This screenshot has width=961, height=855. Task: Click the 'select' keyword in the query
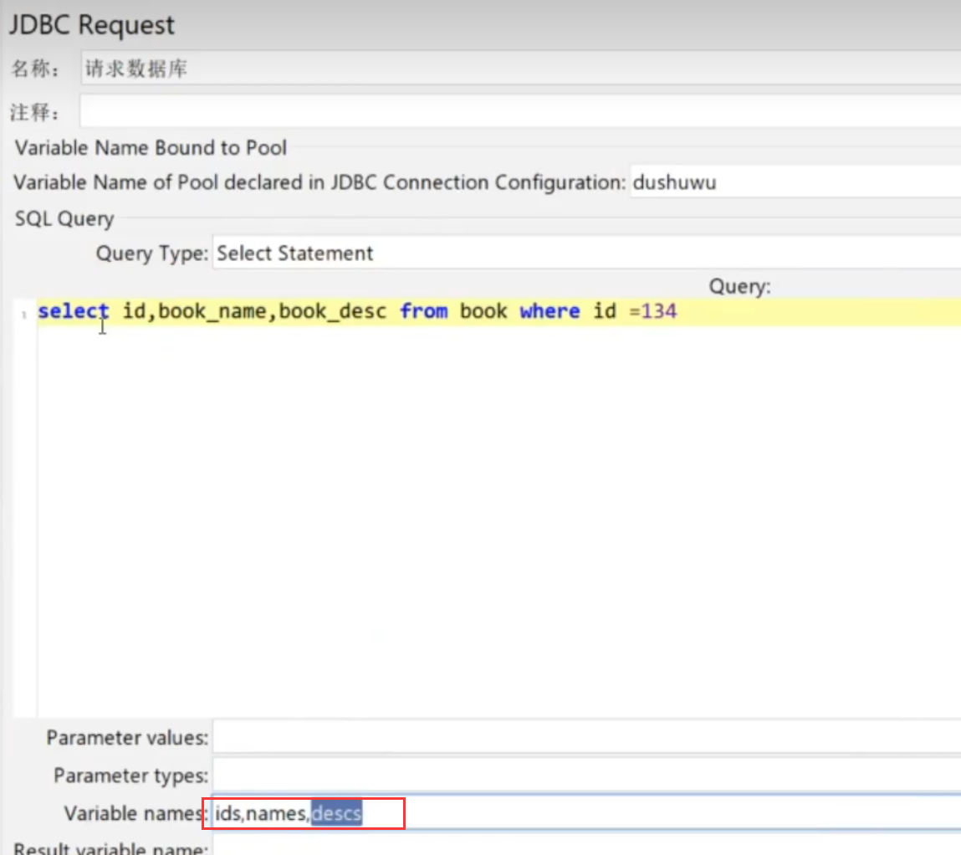tap(73, 311)
